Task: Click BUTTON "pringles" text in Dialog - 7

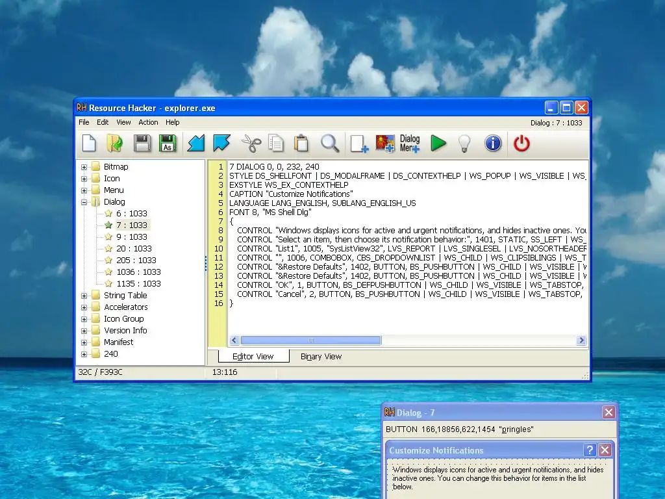Action: [460, 429]
